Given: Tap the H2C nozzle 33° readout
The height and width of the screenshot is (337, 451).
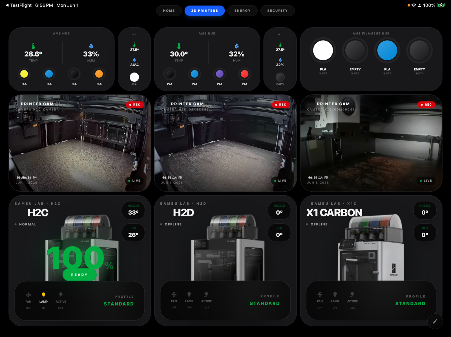Looking at the screenshot, I should coord(133,210).
